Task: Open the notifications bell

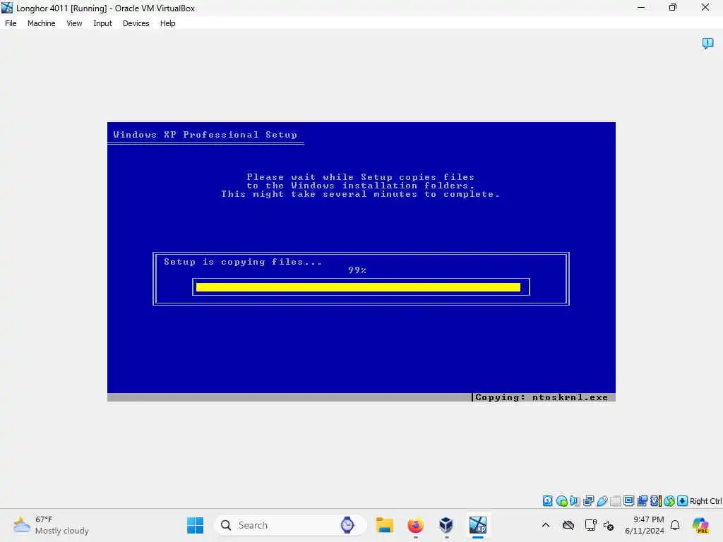Action: (675, 525)
